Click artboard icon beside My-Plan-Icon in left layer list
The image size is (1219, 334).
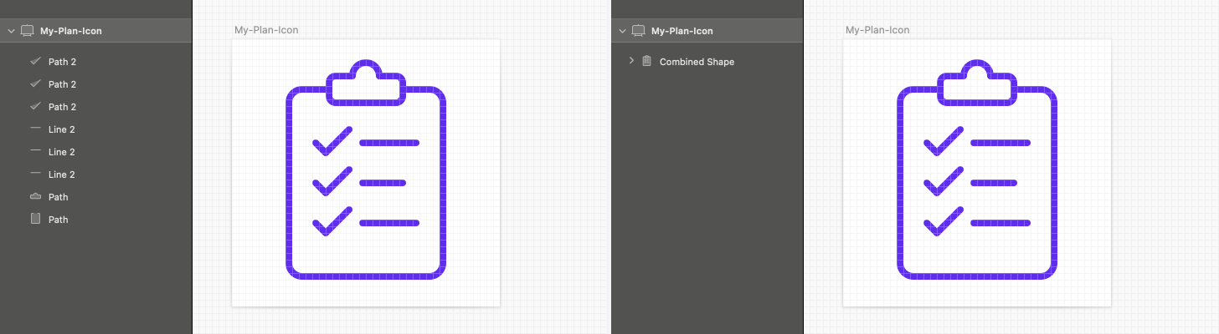(27, 31)
